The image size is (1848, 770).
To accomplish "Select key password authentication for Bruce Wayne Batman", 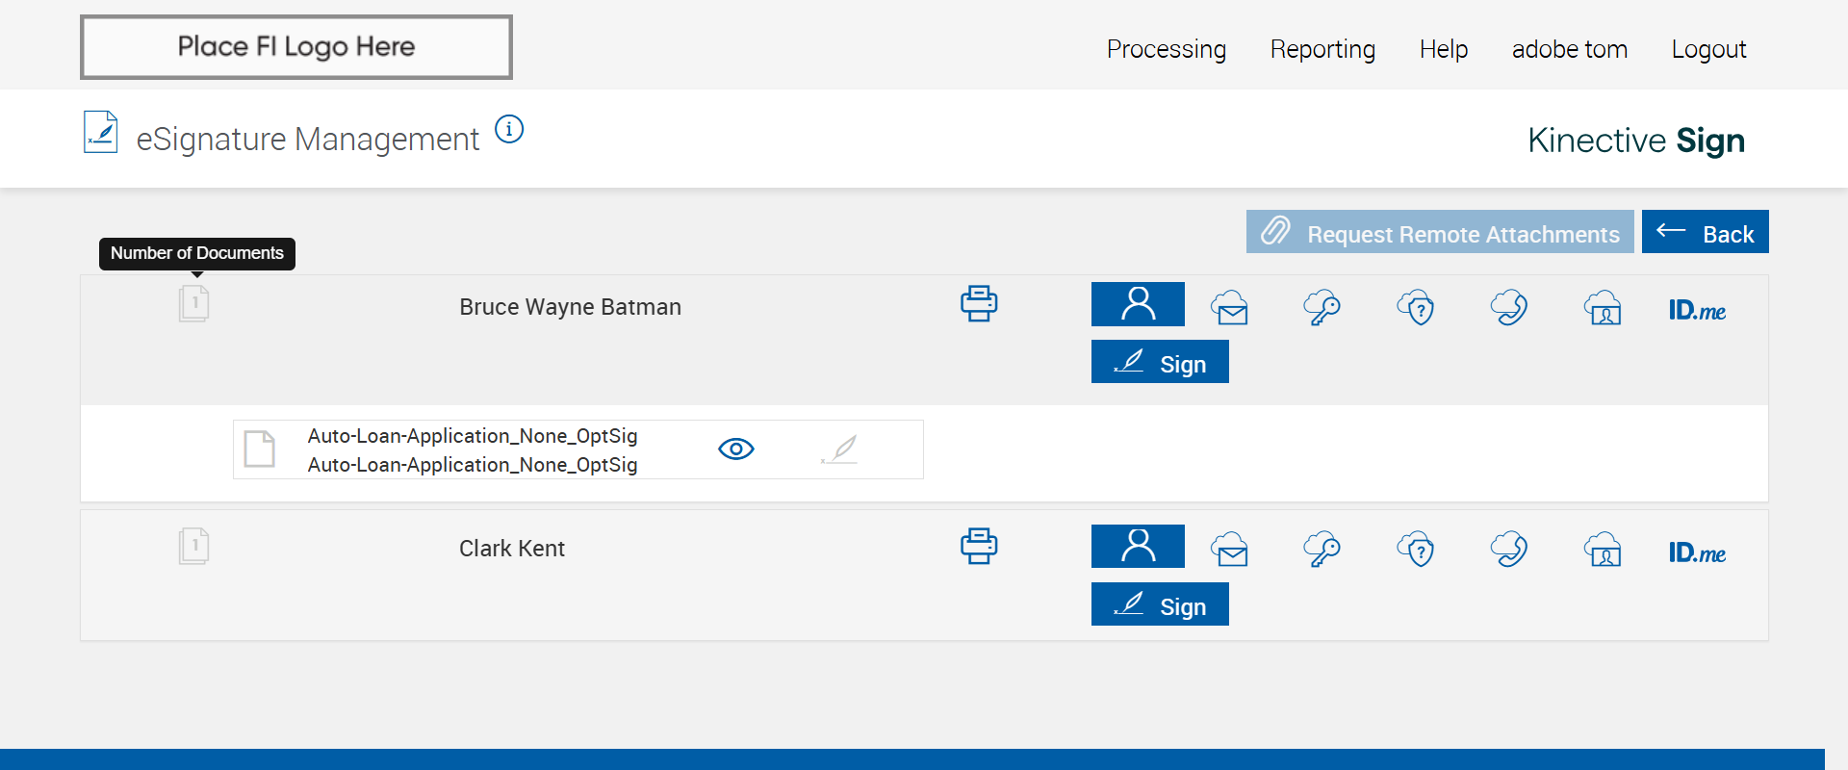I will (1322, 308).
